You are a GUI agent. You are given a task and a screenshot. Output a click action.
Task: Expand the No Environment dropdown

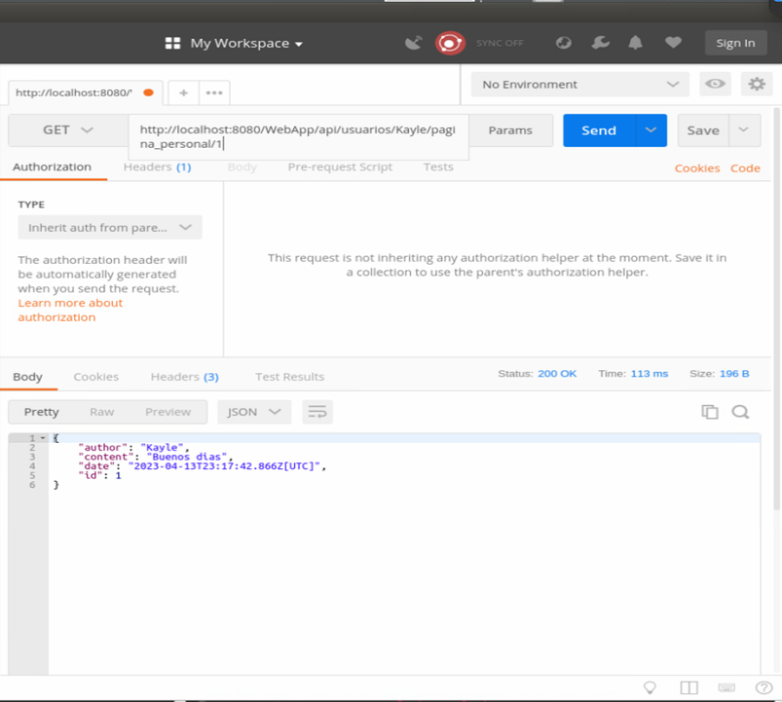[580, 85]
